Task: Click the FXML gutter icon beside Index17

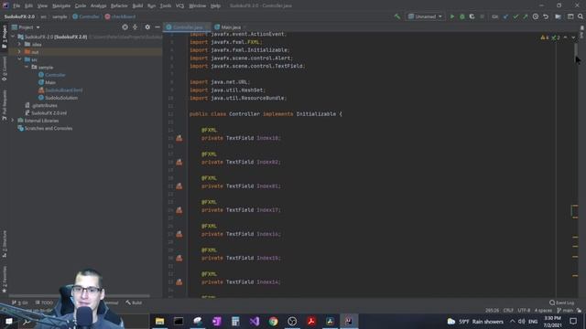Action: pos(179,210)
